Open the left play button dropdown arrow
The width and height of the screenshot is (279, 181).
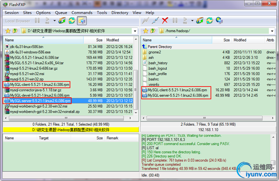click(54, 21)
